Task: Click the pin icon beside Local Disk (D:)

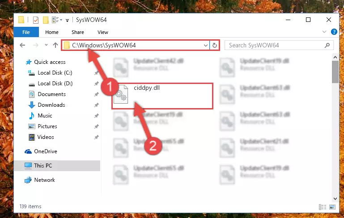Action: pos(96,84)
